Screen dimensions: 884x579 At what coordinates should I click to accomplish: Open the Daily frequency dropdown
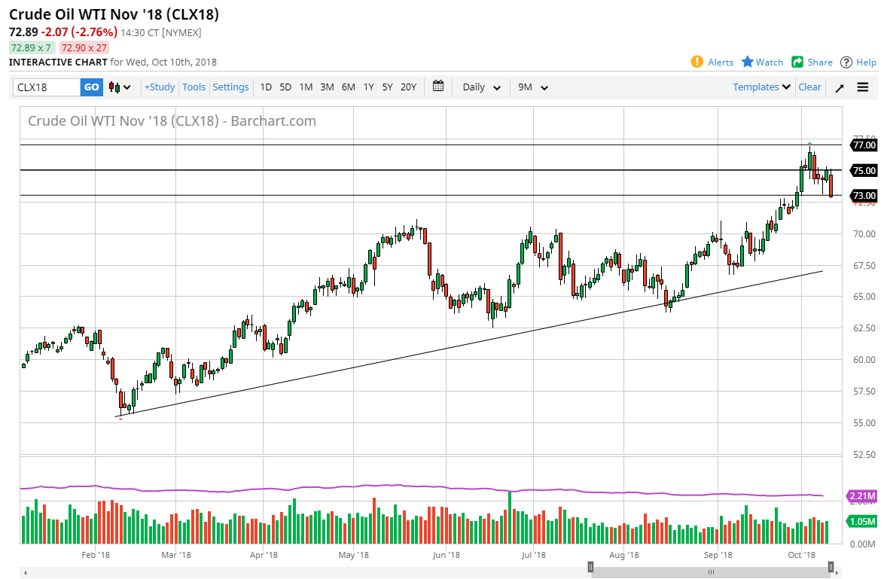pyautogui.click(x=480, y=87)
